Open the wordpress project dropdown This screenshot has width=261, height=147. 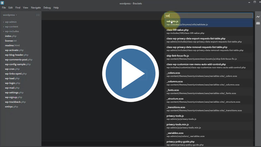click(10, 15)
